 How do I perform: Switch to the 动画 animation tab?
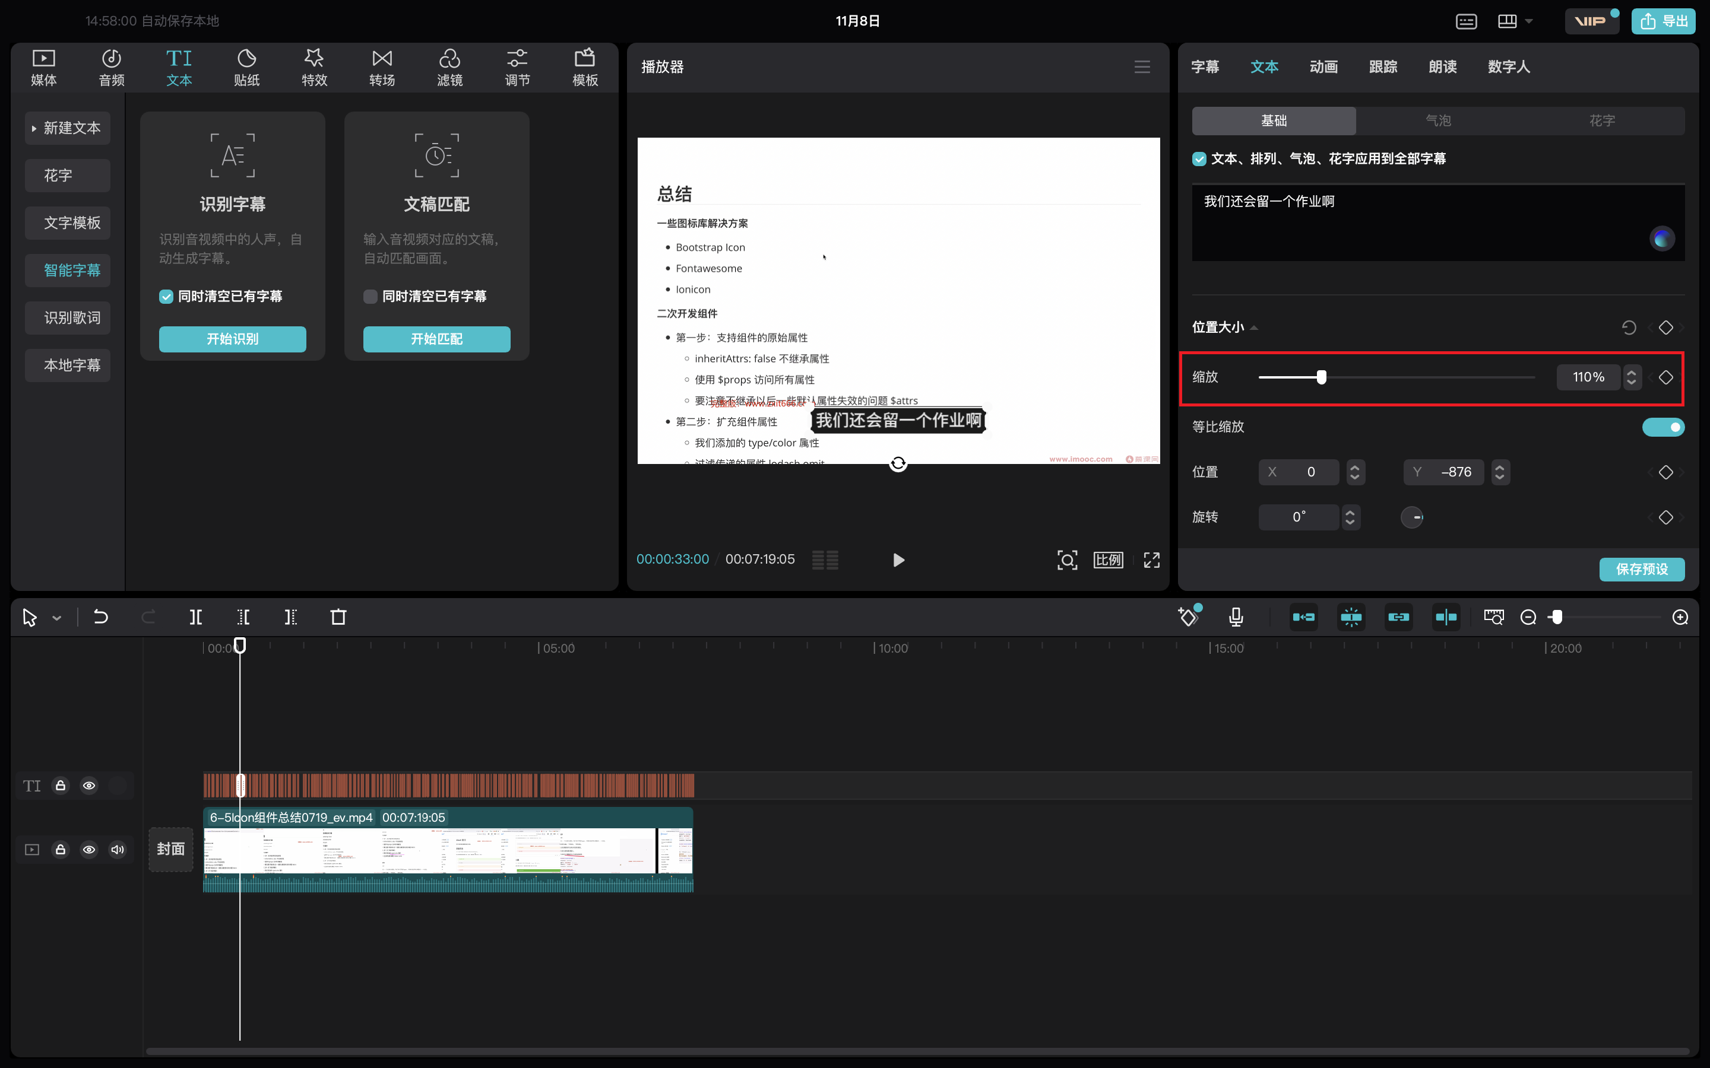[x=1323, y=67]
